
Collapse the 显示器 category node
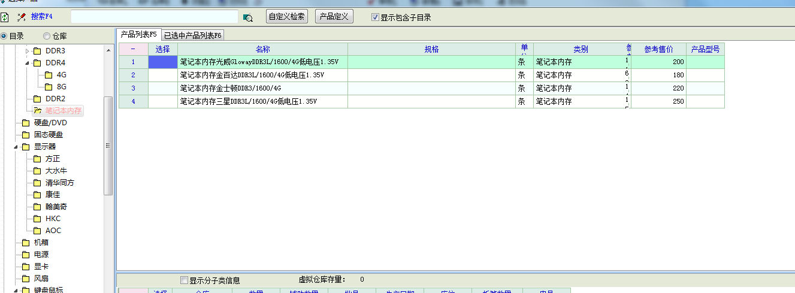coord(16,147)
